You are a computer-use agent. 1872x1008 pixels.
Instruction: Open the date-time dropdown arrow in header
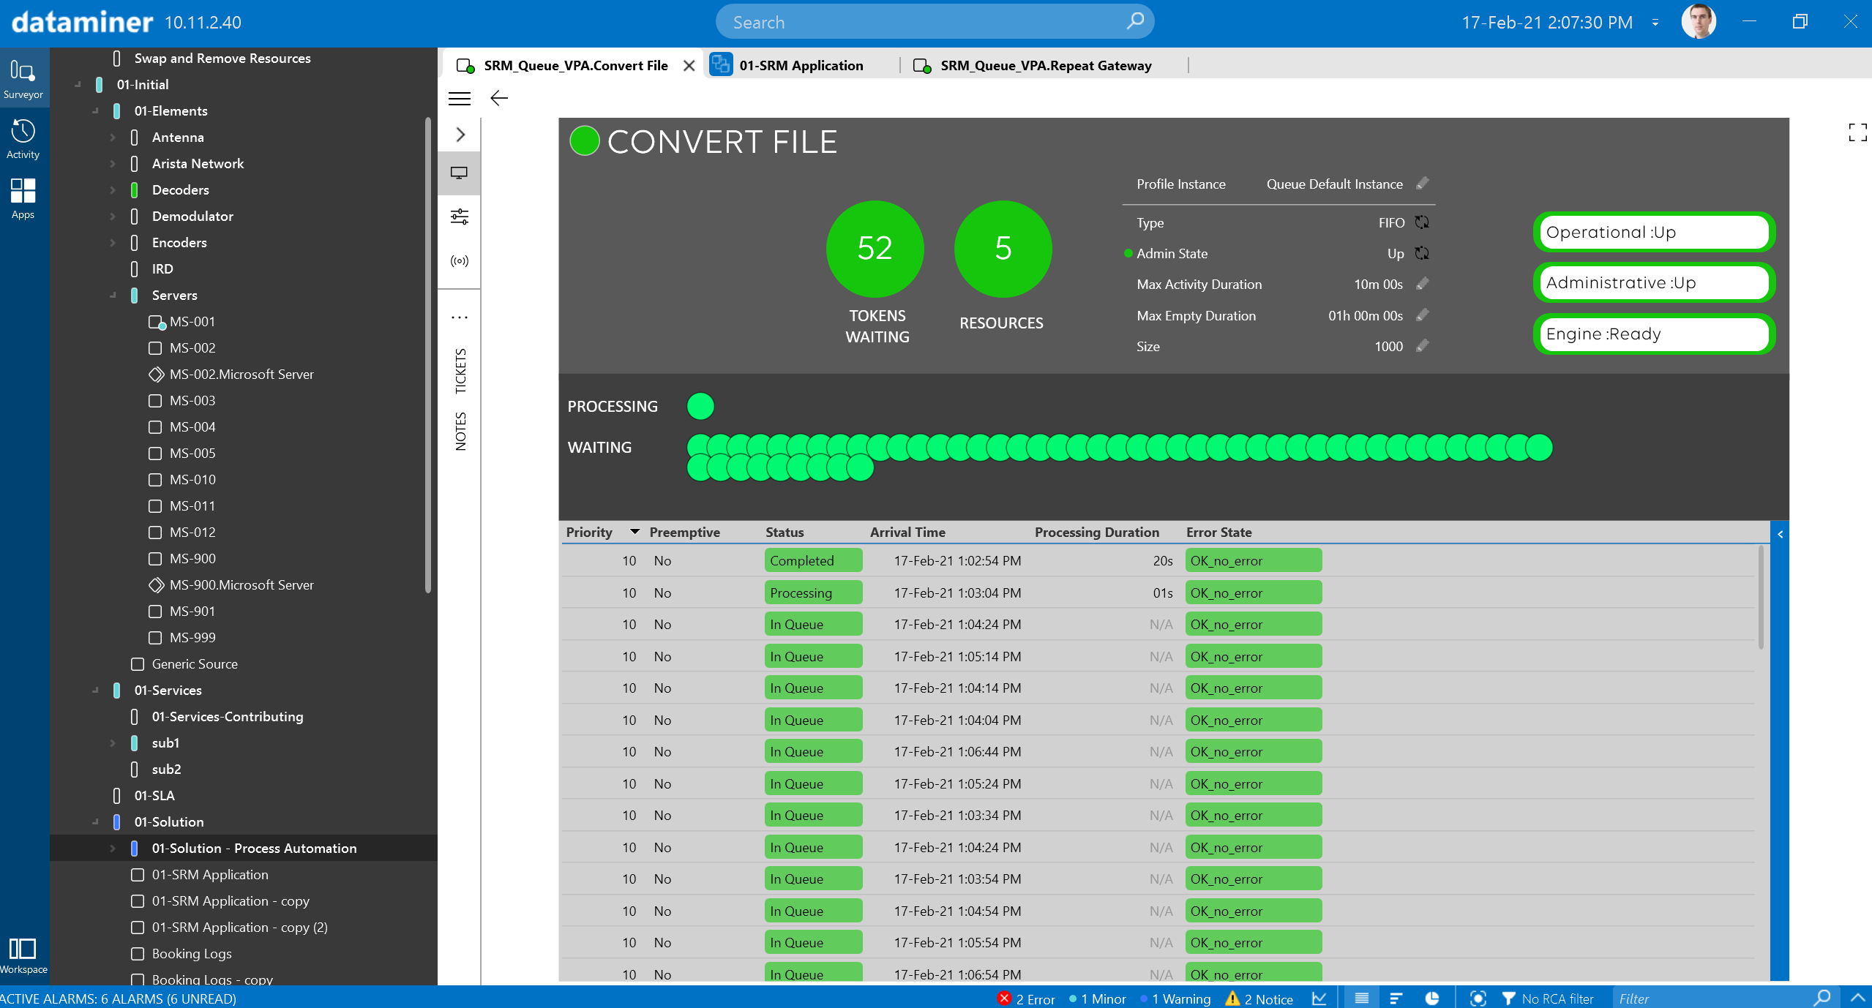[1655, 23]
